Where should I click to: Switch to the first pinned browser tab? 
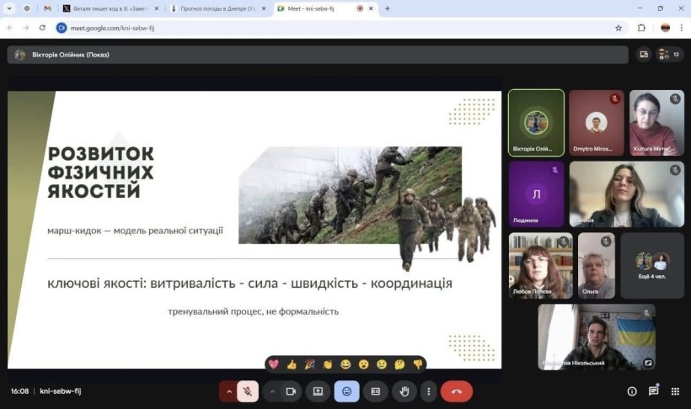(x=27, y=8)
